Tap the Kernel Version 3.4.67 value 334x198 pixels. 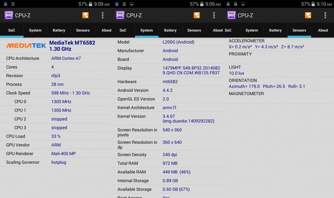[x=188, y=119]
